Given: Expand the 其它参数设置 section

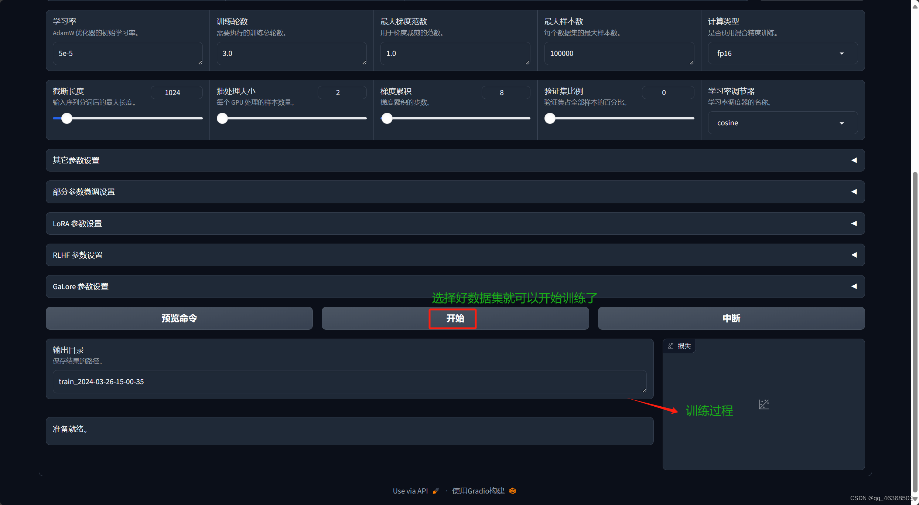Looking at the screenshot, I should tap(455, 160).
